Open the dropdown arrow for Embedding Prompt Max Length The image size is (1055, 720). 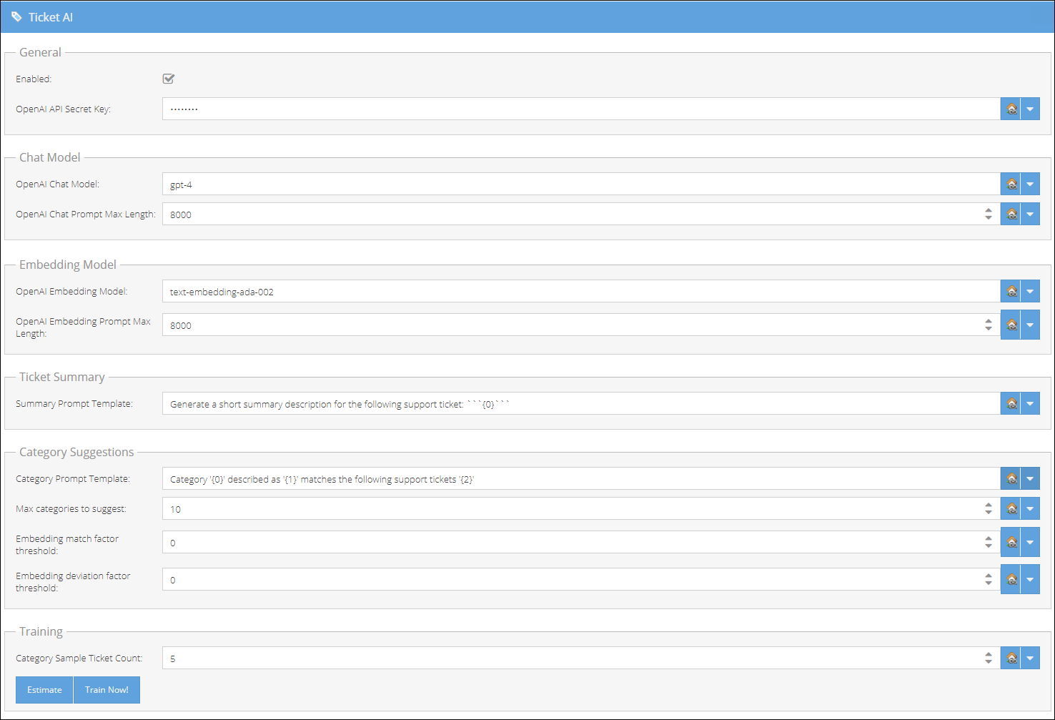[1030, 325]
